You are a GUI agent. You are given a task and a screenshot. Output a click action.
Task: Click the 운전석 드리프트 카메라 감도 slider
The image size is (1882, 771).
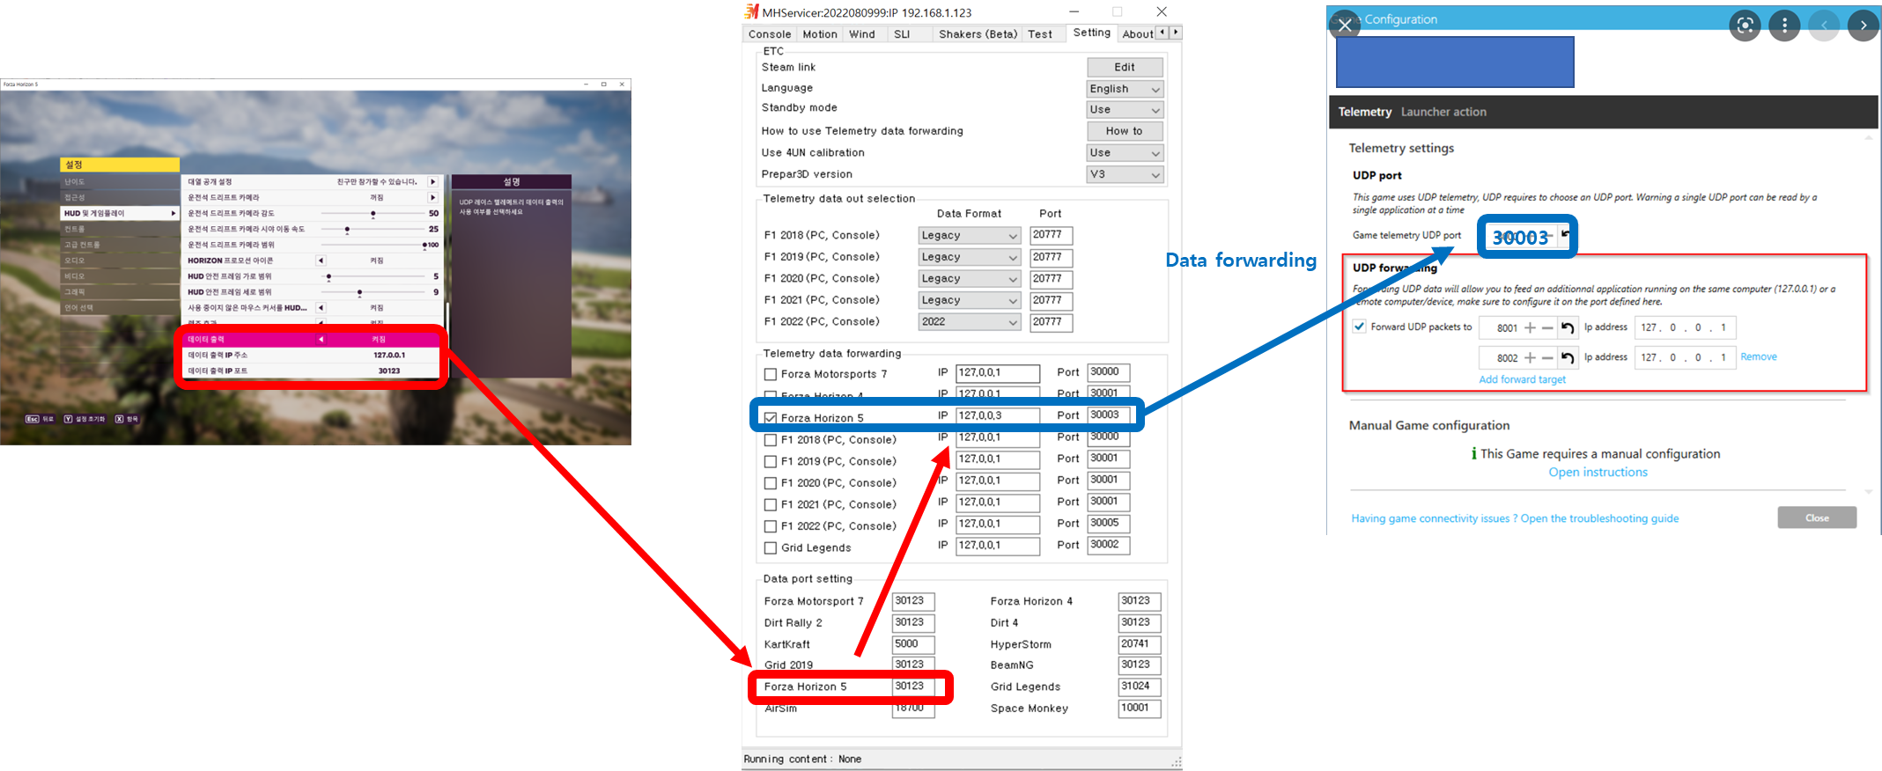pos(373,214)
